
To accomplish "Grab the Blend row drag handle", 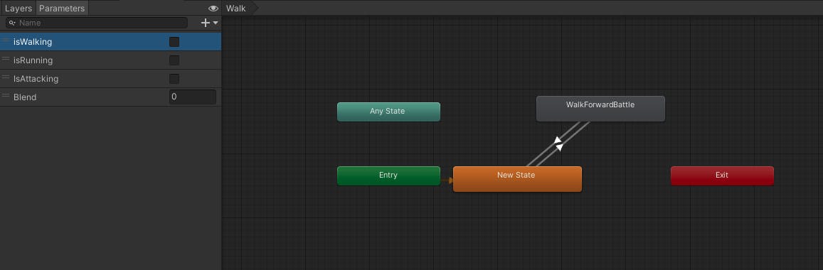I will [x=6, y=95].
